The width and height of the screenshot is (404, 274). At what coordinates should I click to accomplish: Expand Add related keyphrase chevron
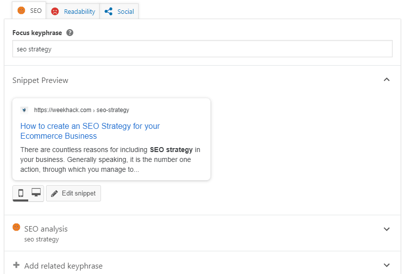coord(387,265)
